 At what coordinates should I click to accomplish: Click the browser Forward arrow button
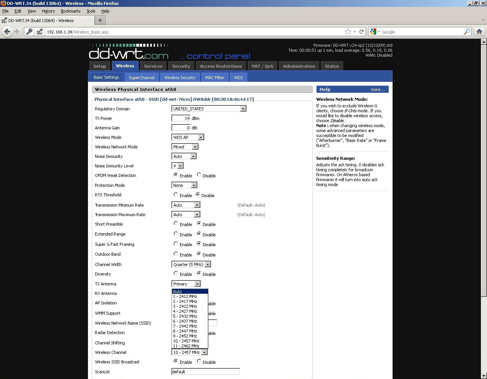[17, 32]
